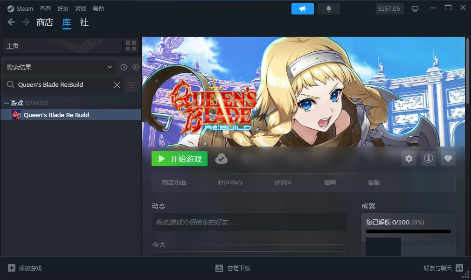
Task: Click the 管理下载 label
Action: click(x=238, y=268)
